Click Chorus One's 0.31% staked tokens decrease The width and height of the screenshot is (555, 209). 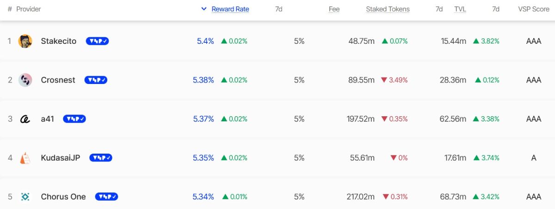click(395, 197)
